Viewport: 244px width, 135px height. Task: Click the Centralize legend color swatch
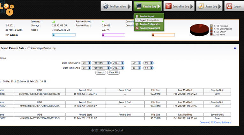pos(211,29)
